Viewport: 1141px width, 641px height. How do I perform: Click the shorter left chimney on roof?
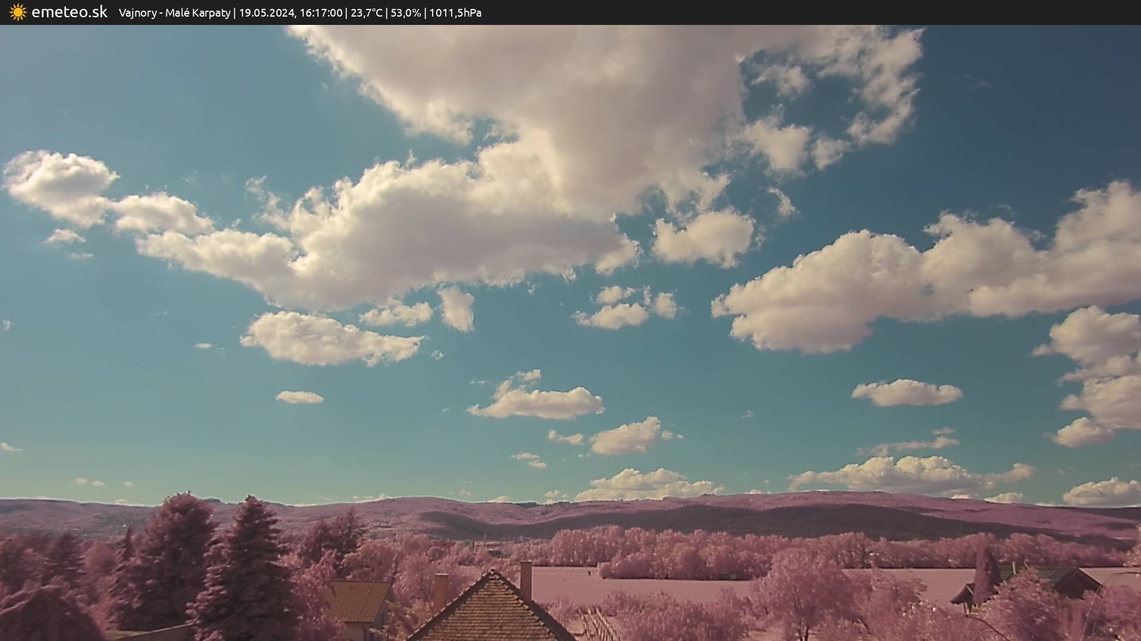(x=440, y=591)
